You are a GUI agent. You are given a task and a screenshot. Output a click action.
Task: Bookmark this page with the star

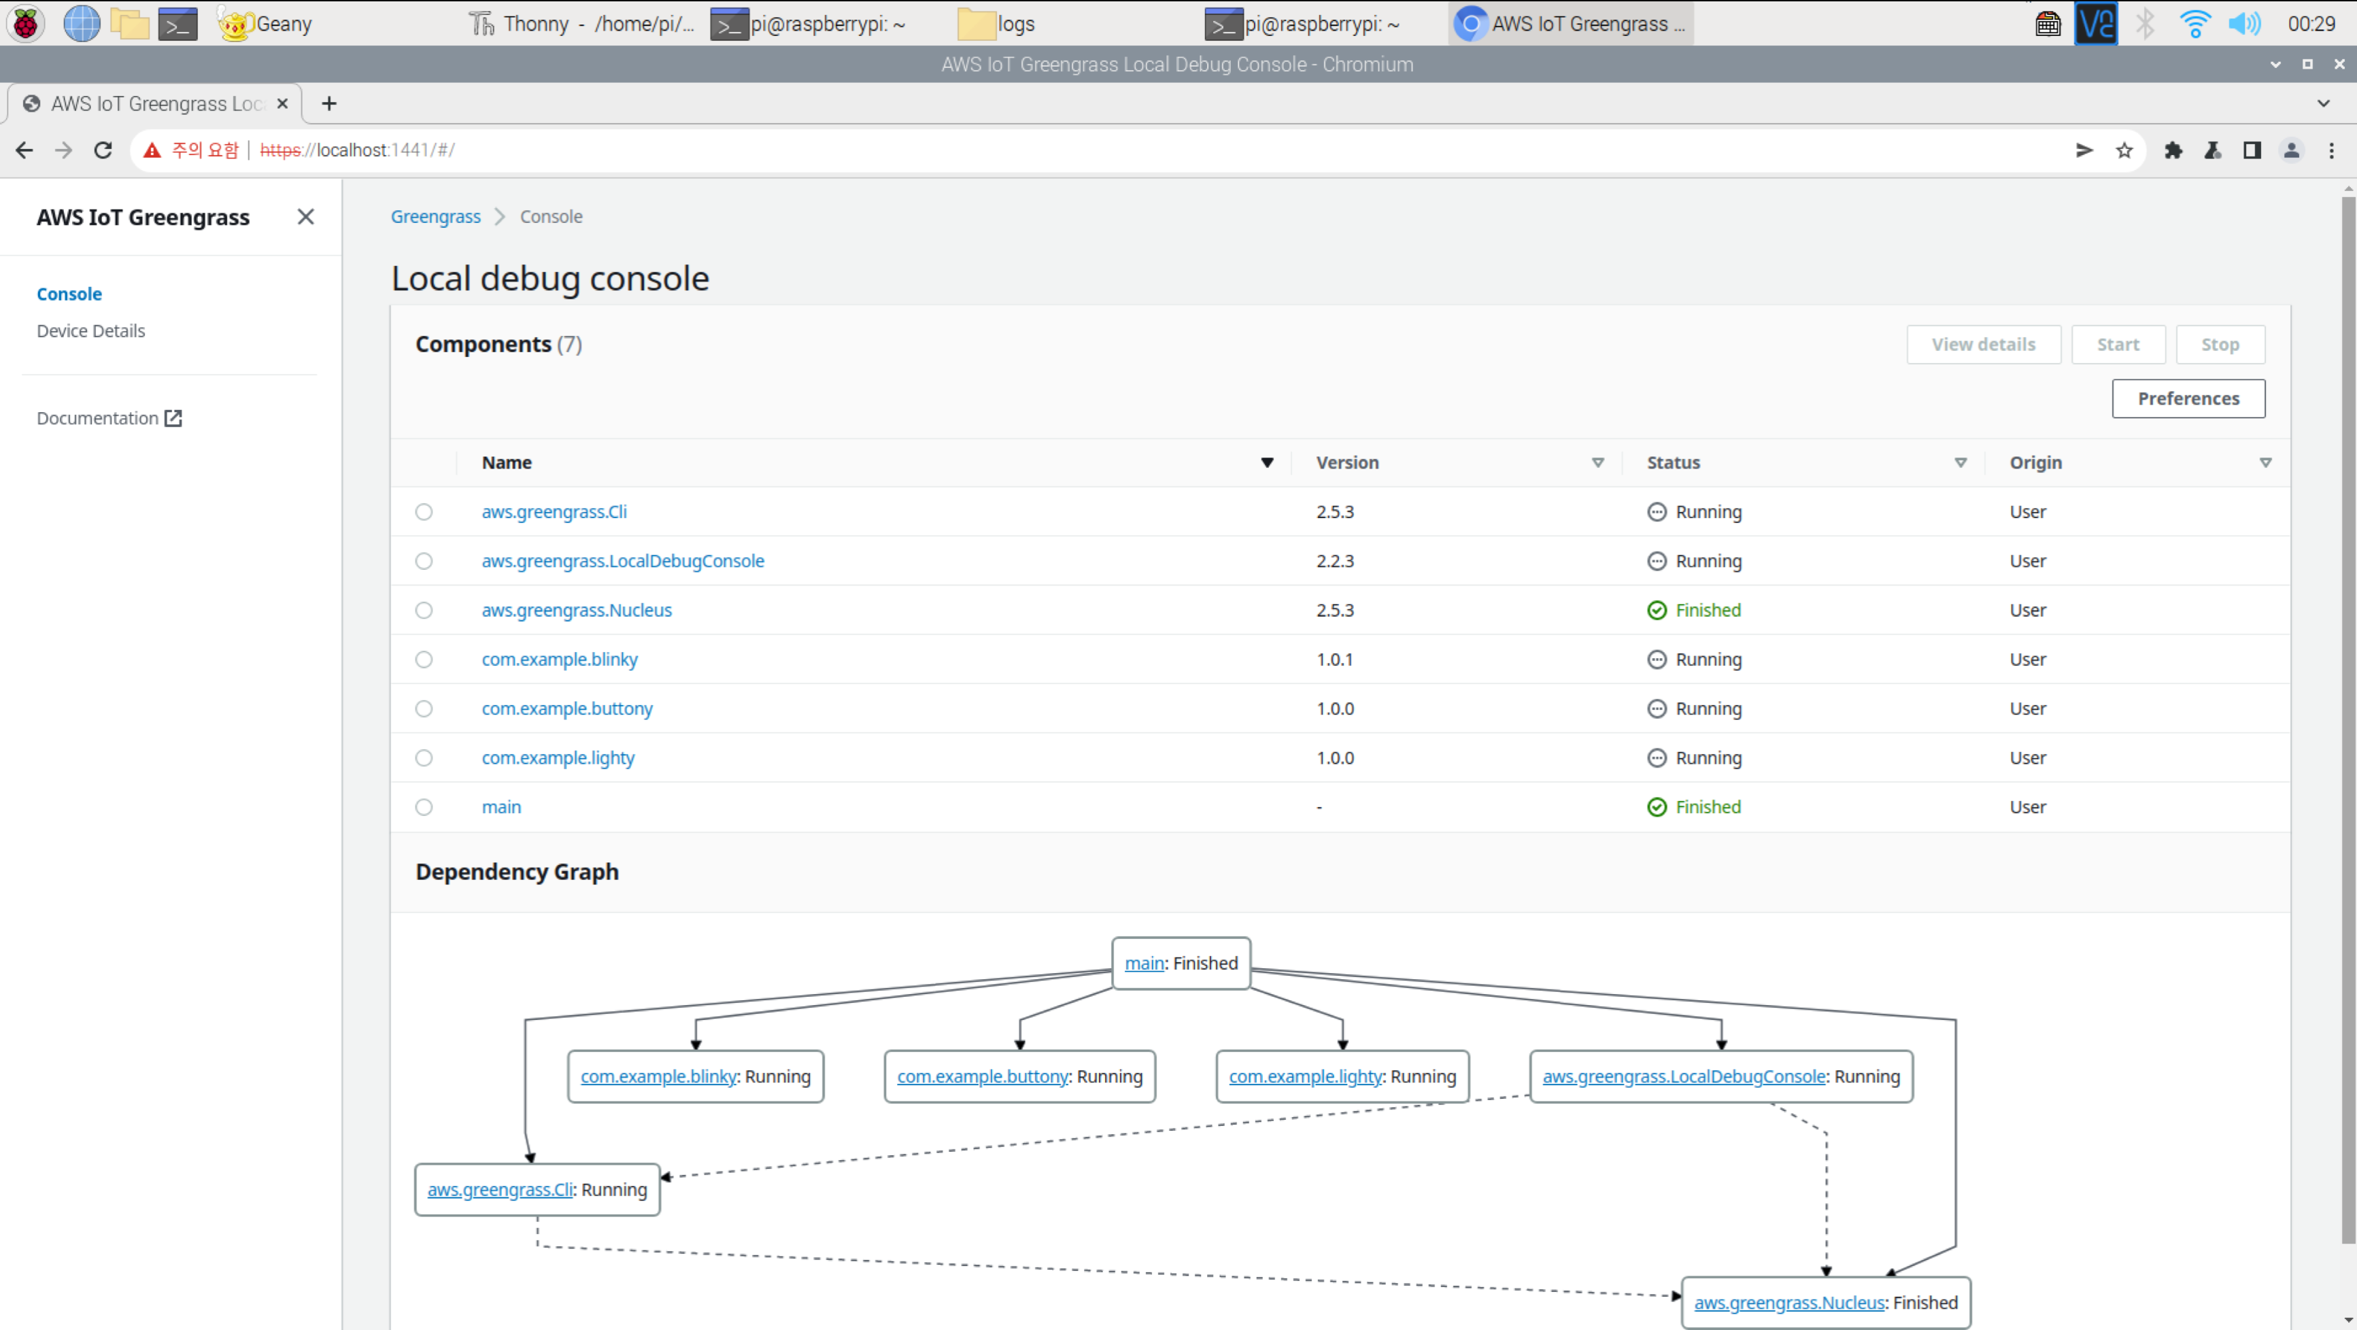pyautogui.click(x=2124, y=150)
